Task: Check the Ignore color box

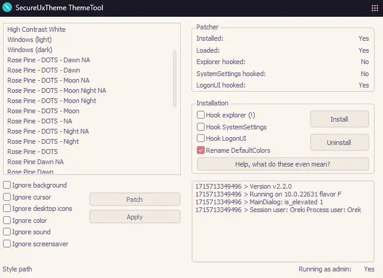Action: tap(7, 220)
